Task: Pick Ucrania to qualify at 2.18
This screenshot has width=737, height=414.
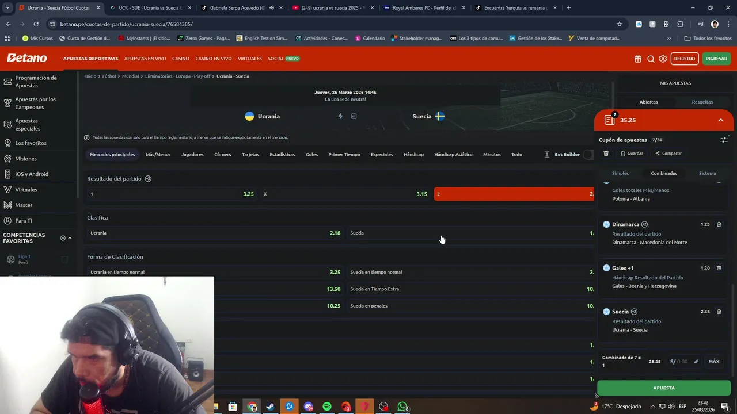Action: pos(215,233)
